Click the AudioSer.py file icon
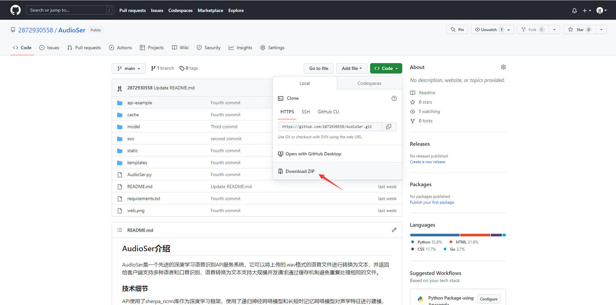This screenshot has height=305, width=616. pos(120,175)
